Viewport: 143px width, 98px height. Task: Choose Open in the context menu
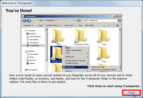68,48
